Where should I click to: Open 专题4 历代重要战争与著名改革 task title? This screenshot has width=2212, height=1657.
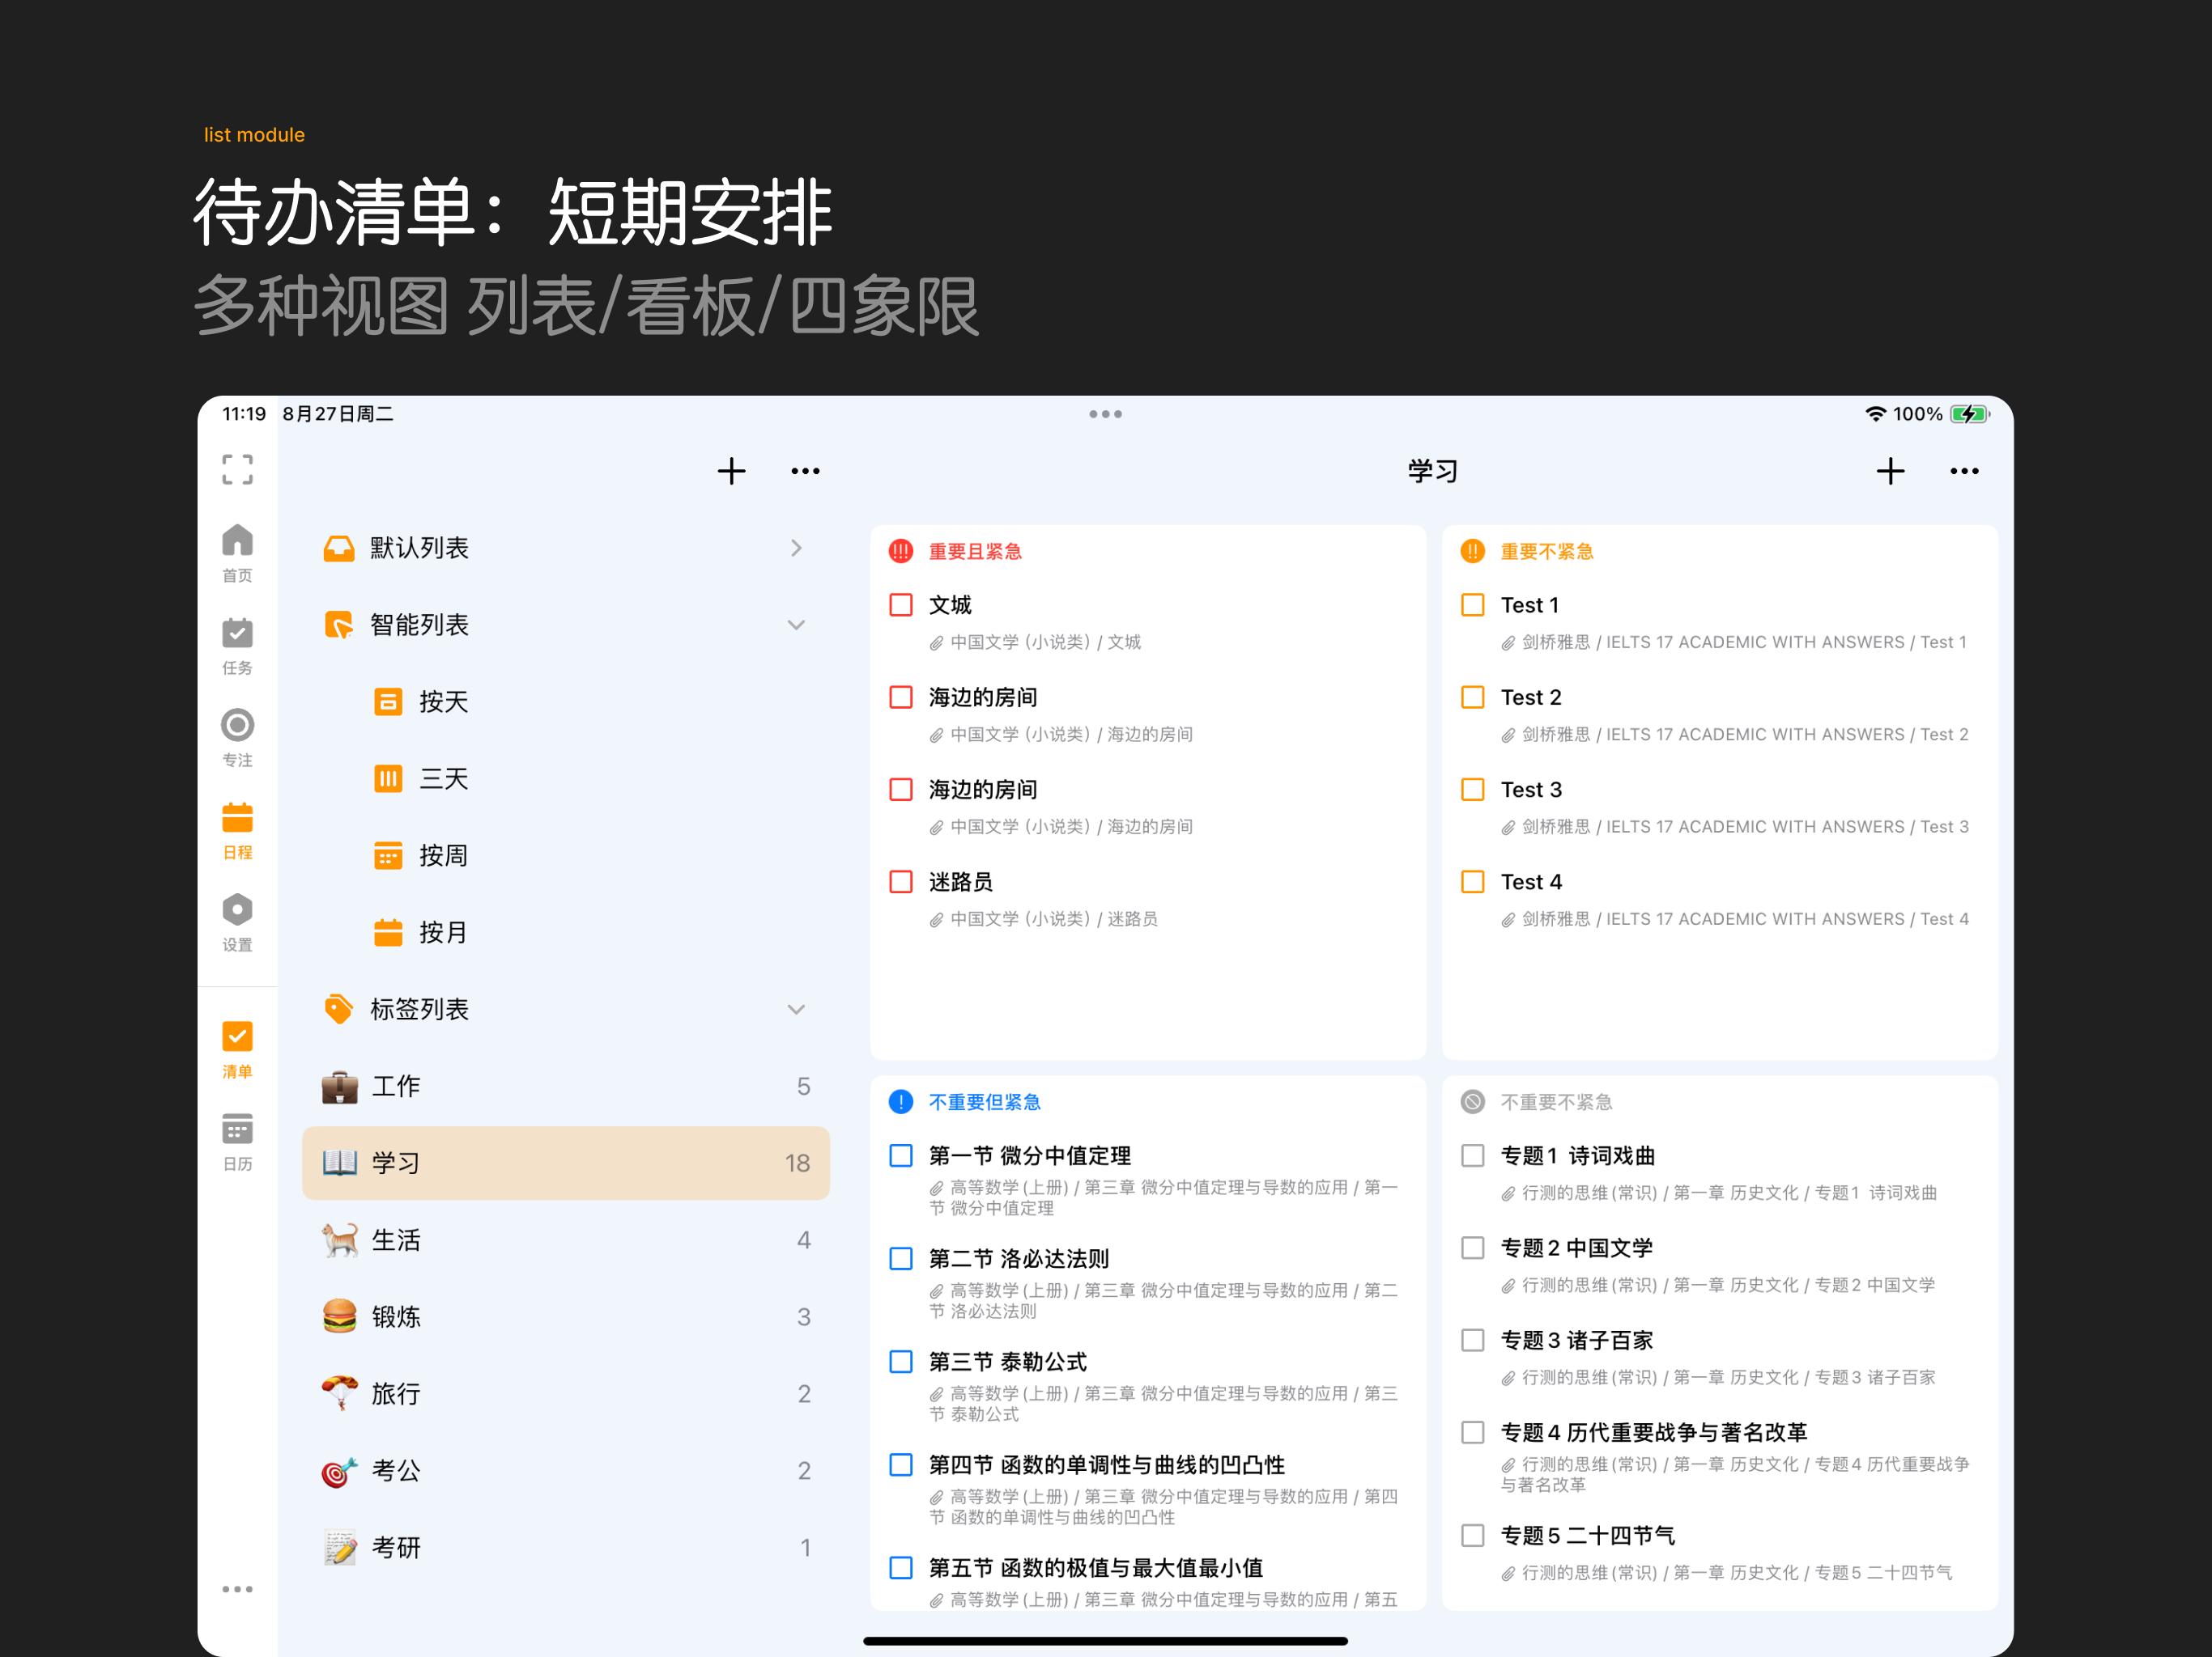point(1654,1432)
